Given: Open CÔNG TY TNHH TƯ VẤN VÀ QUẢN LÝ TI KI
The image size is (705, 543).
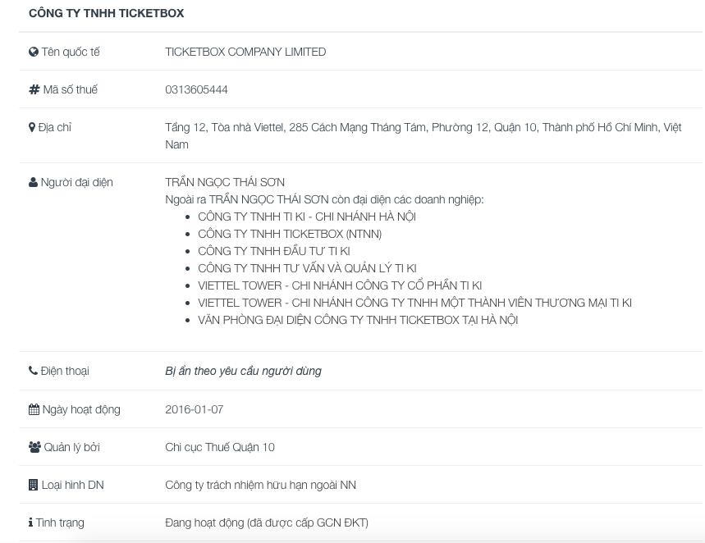Looking at the screenshot, I should (307, 268).
